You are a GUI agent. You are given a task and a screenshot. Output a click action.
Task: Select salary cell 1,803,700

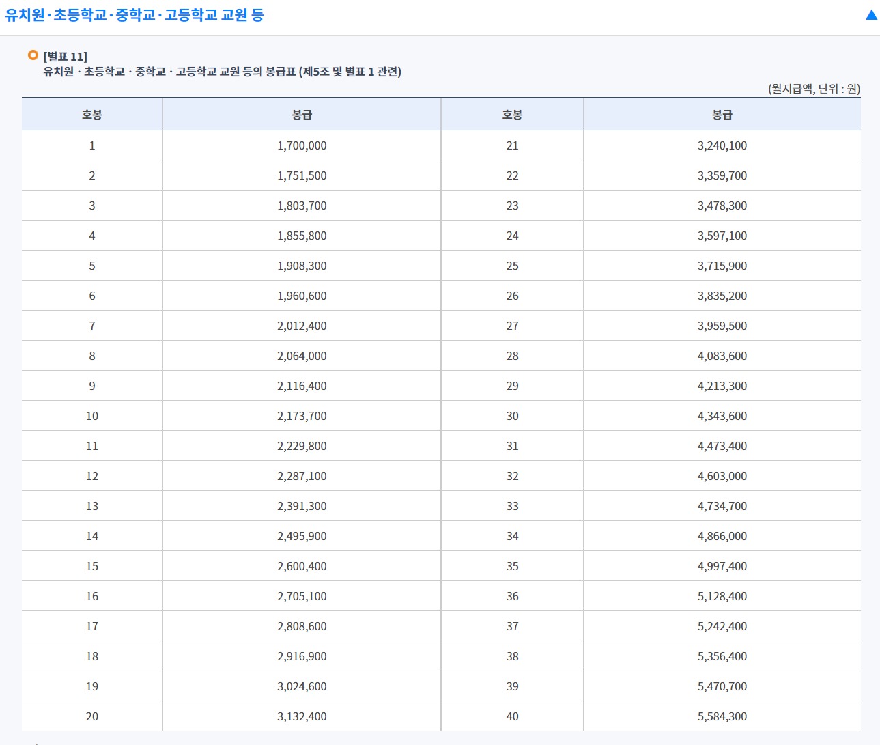point(302,206)
